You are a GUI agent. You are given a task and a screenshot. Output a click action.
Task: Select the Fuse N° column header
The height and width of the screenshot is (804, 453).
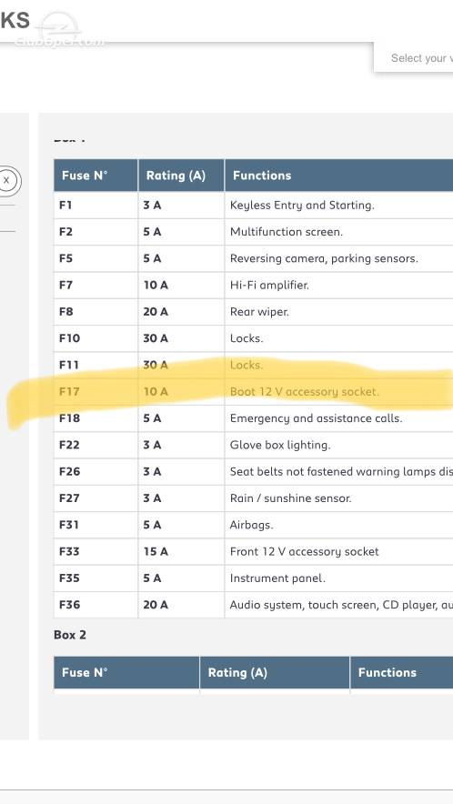tap(96, 176)
